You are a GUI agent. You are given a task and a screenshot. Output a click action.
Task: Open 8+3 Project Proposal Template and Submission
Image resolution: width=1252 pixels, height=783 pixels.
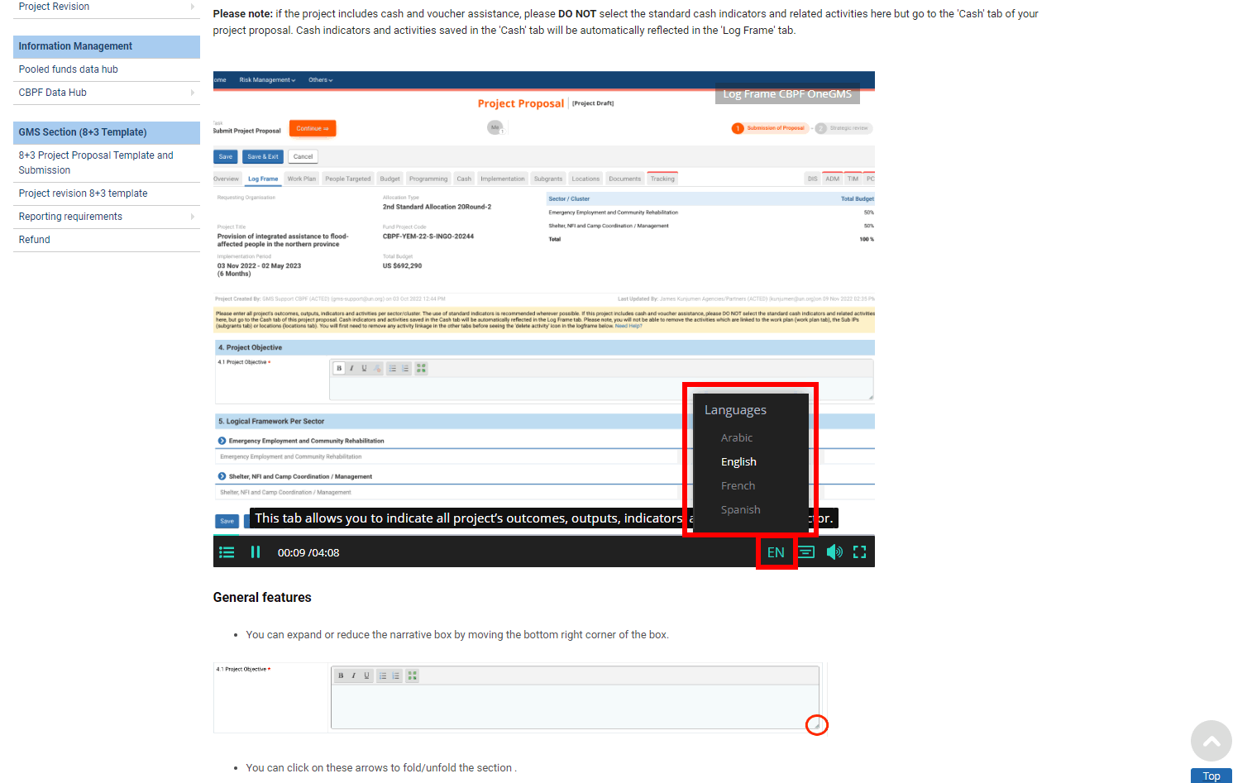pos(96,163)
